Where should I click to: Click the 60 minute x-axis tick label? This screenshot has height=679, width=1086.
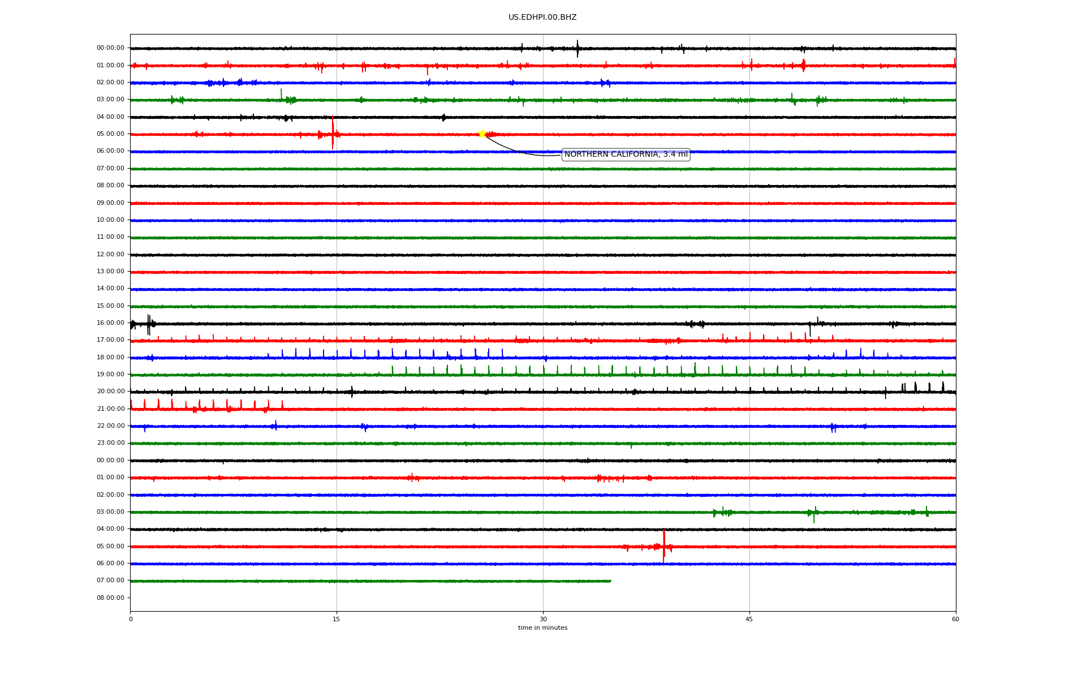coord(955,619)
